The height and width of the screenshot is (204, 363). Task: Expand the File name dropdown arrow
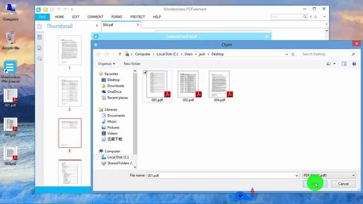297,176
